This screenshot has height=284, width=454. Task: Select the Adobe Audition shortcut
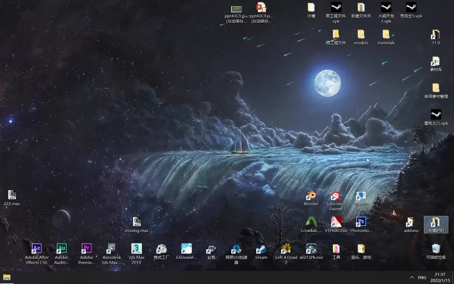61,254
